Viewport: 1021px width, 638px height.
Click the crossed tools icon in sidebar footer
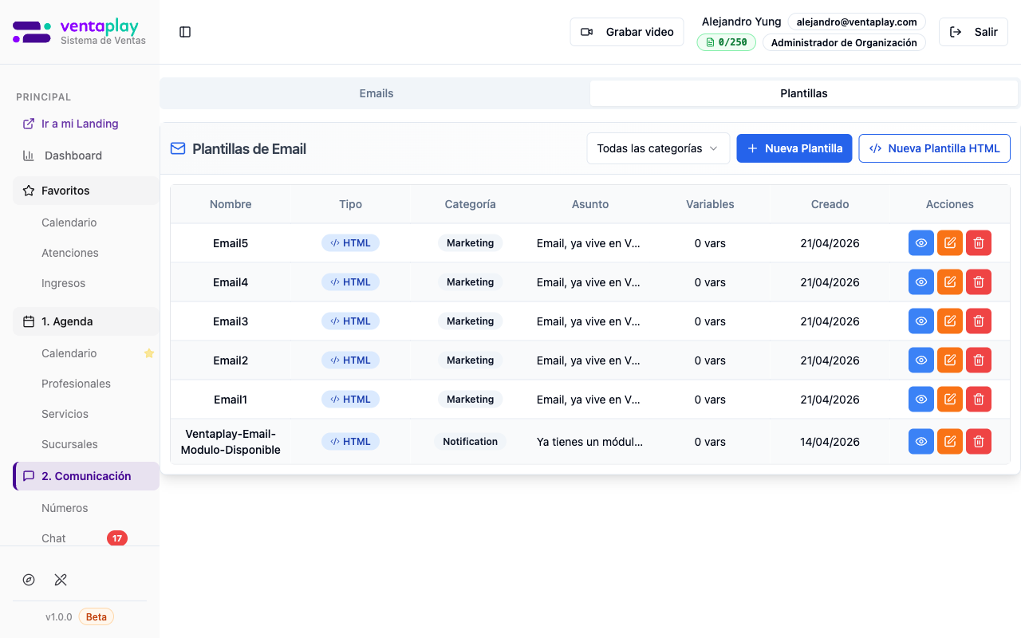61,580
